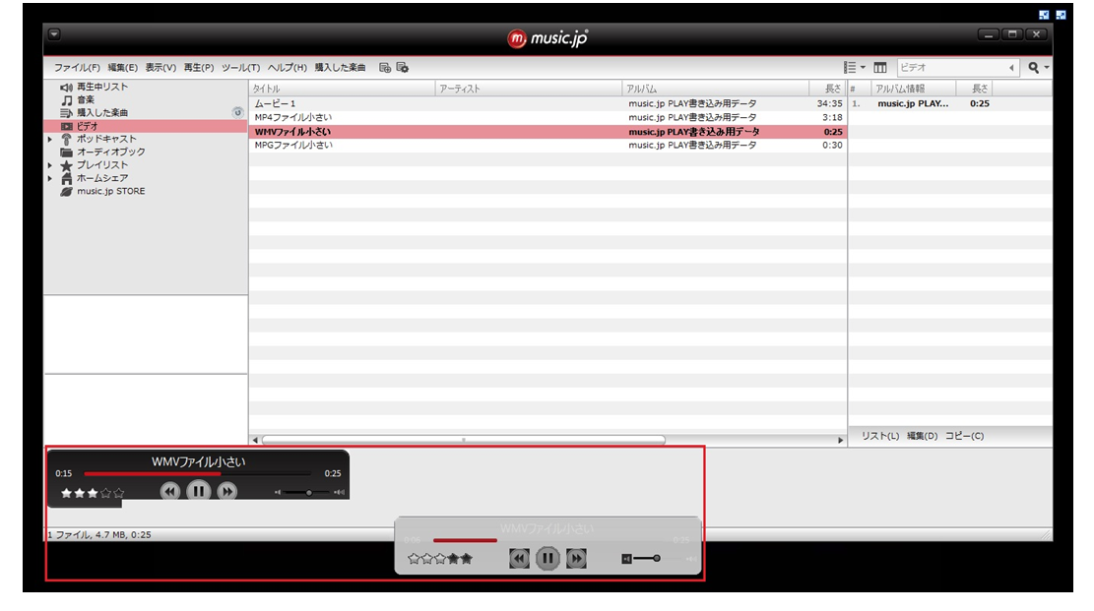Click the column browser view icon
The width and height of the screenshot is (1094, 611).
click(879, 68)
